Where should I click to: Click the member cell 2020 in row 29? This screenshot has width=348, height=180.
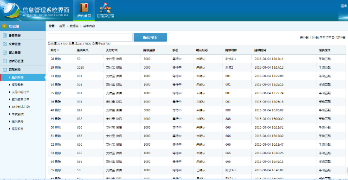(80, 67)
